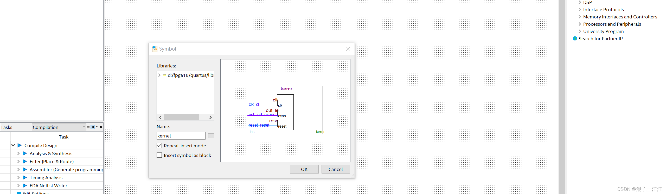Expand the d:/fpga18/quartus library folder

(159, 75)
